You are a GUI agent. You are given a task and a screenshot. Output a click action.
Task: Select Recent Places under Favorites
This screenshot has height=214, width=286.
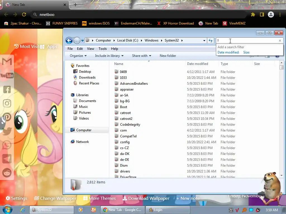click(x=89, y=83)
